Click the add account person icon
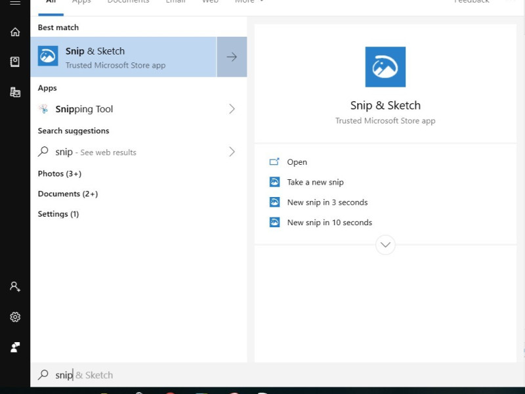This screenshot has height=394, width=525. point(15,286)
